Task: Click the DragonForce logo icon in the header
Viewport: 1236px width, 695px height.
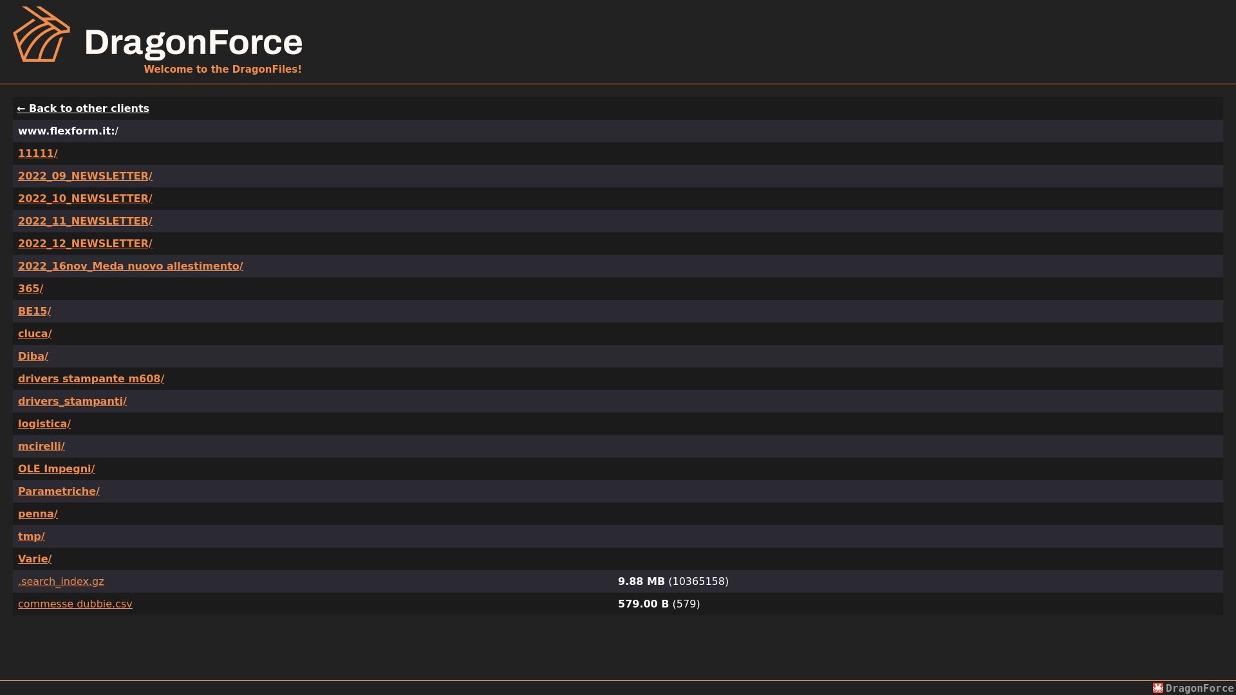Action: [42, 34]
